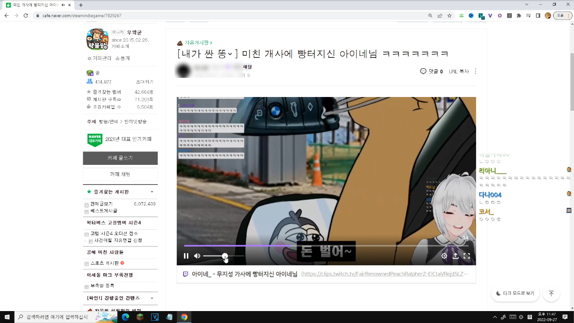Click the 카페 글쓰기 button
The image size is (574, 323).
(x=120, y=158)
